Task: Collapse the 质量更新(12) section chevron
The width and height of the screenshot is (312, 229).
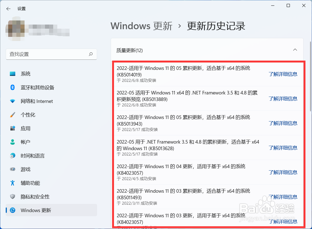Action: coord(295,50)
